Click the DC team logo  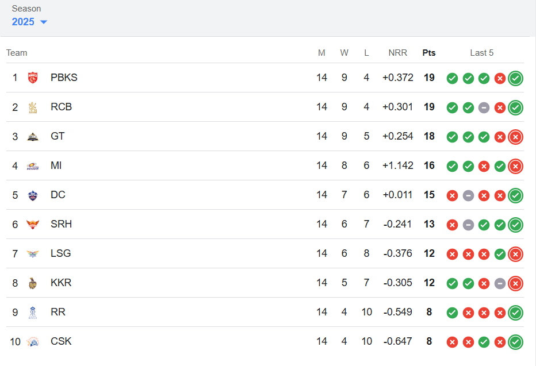33,195
